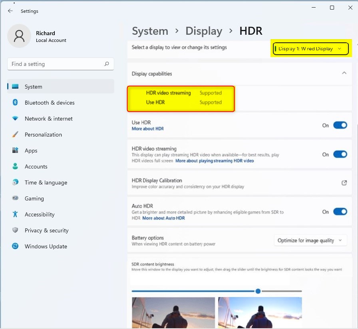Click the Network & internet wifi icon
The height and width of the screenshot is (329, 358).
pos(15,119)
